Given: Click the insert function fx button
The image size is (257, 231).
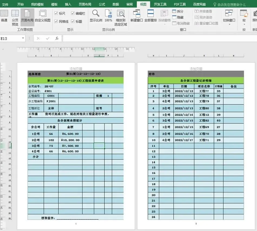Looking at the screenshot, I should coord(57,39).
